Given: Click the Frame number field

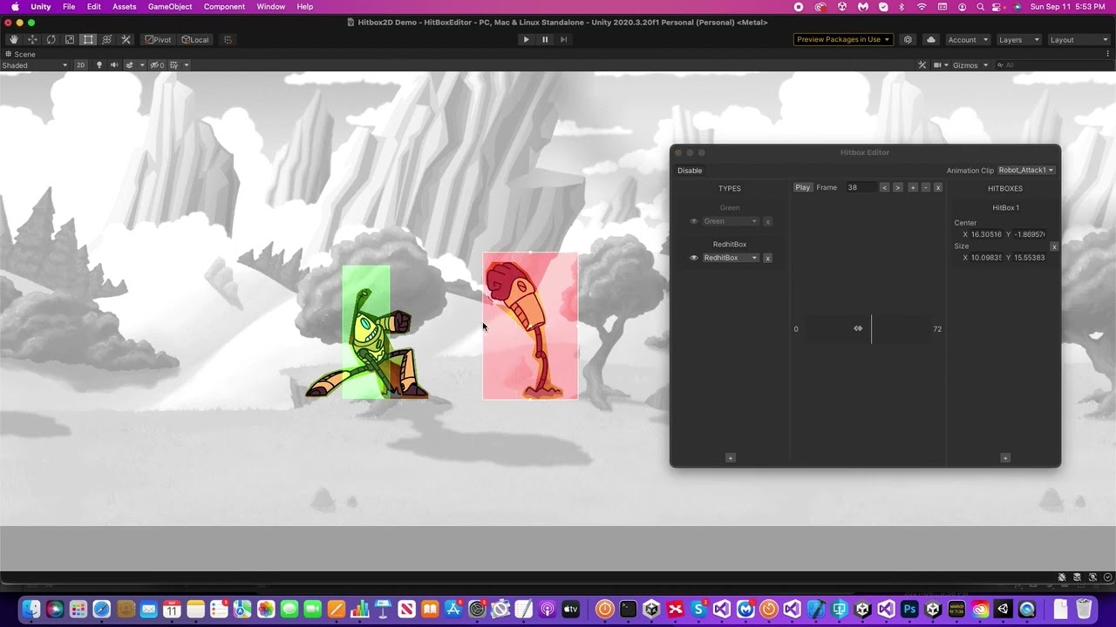Looking at the screenshot, I should coord(861,187).
